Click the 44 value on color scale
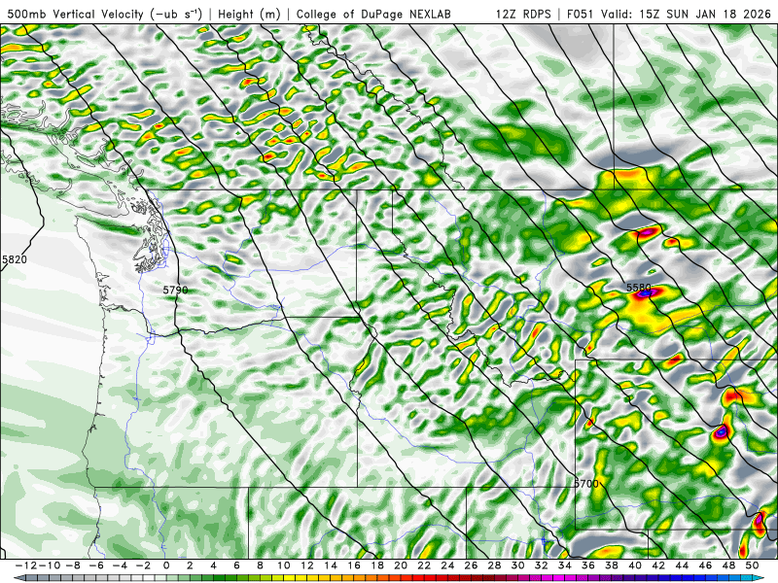778x583 pixels. [682, 566]
